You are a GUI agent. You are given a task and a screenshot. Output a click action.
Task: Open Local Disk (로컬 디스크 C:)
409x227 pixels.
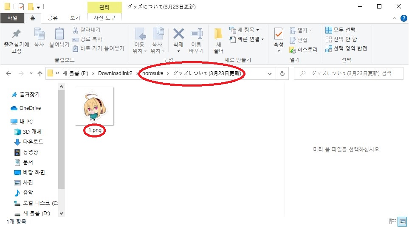36,203
